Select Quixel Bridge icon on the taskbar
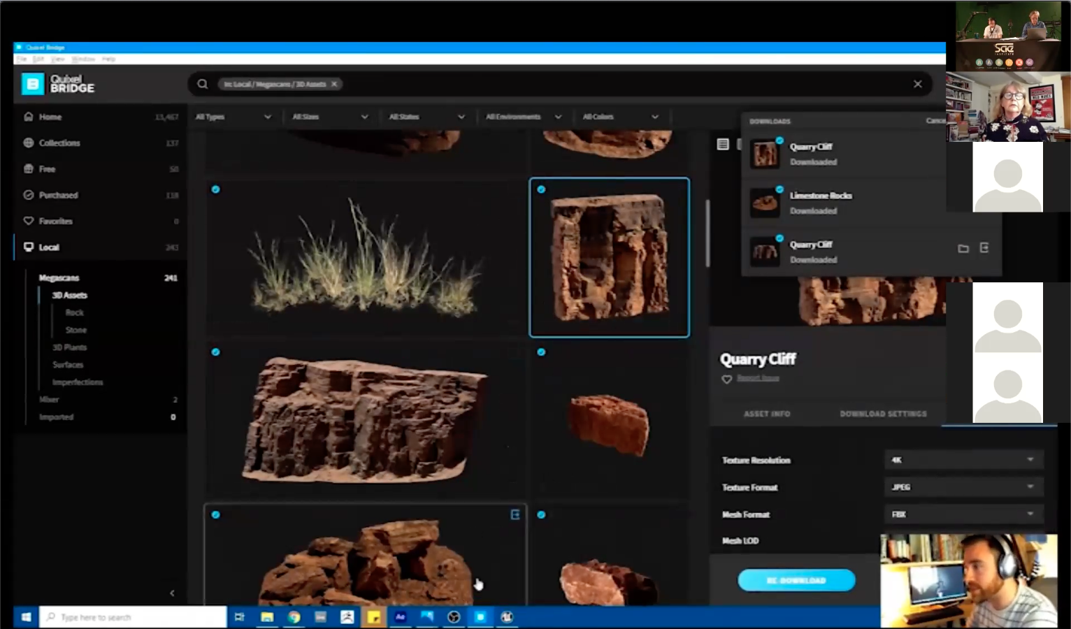Viewport: 1071px width, 629px height. 480,617
